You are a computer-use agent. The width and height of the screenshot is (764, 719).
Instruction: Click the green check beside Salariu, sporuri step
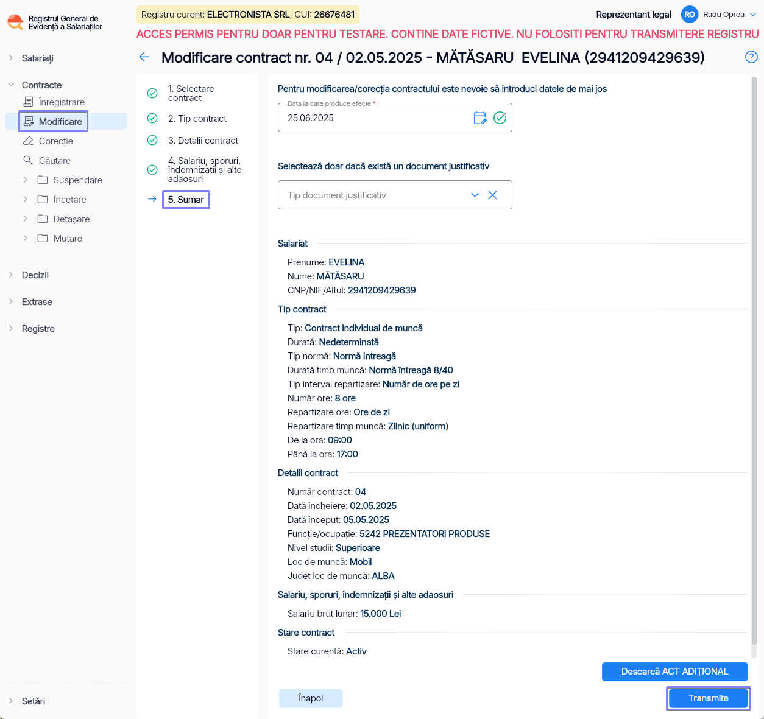[x=152, y=170]
